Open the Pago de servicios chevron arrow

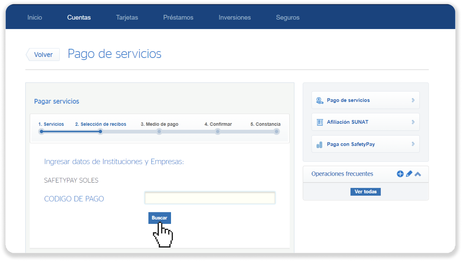413,100
